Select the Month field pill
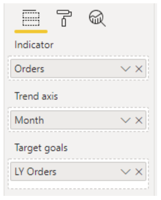The height and width of the screenshot is (200, 161). pos(78,120)
